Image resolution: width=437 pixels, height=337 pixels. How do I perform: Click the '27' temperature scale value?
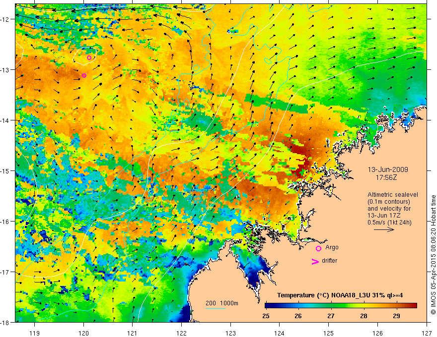coord(331,316)
